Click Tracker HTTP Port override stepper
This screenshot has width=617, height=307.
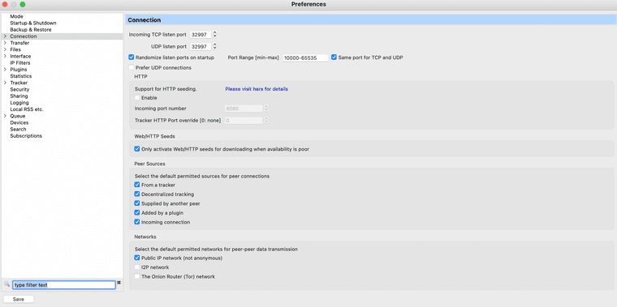coord(266,120)
